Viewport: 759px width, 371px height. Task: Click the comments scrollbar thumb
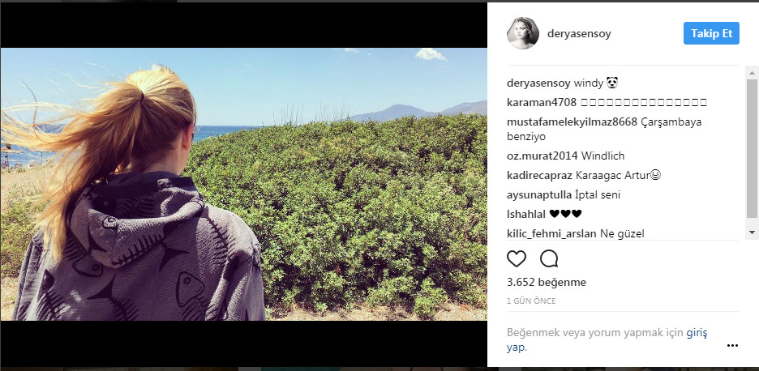(752, 148)
